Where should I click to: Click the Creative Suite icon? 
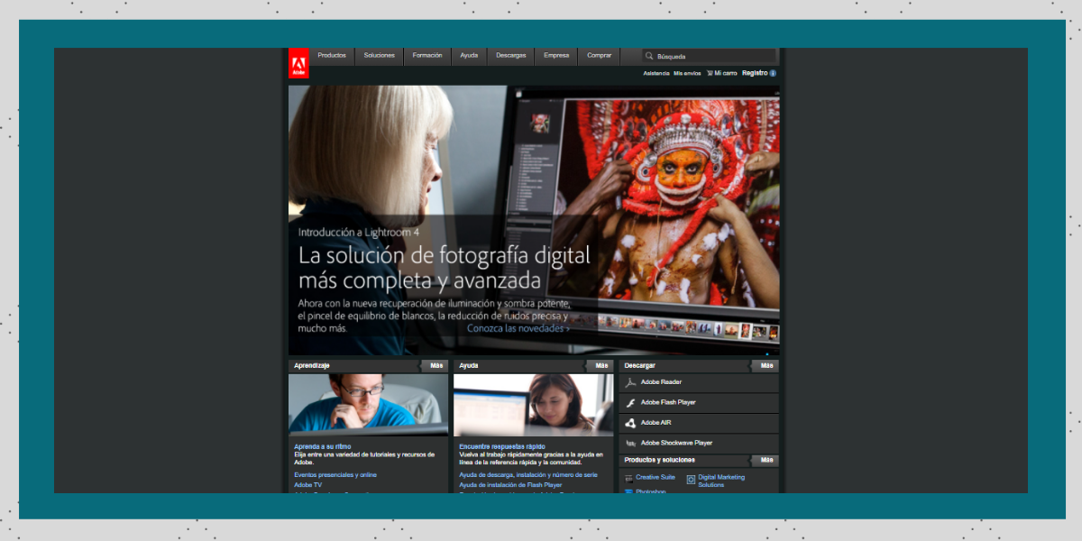(x=628, y=478)
